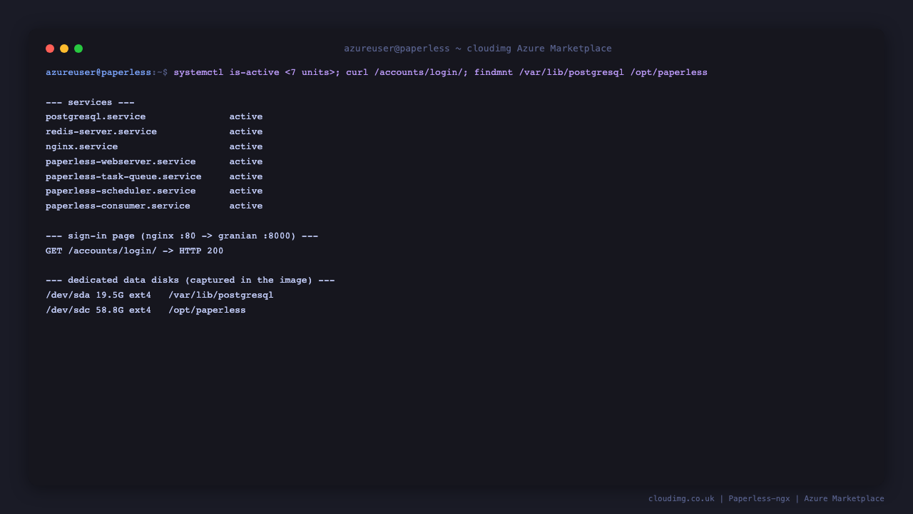
Task: Select the nginx.service row name
Action: tap(81, 146)
